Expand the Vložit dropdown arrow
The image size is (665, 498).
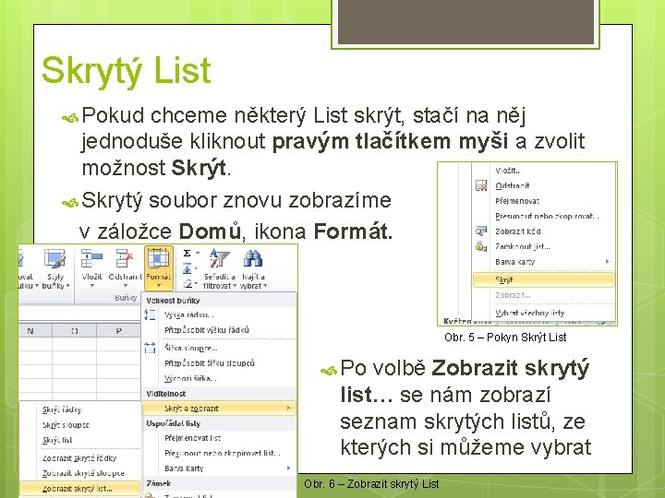(92, 286)
